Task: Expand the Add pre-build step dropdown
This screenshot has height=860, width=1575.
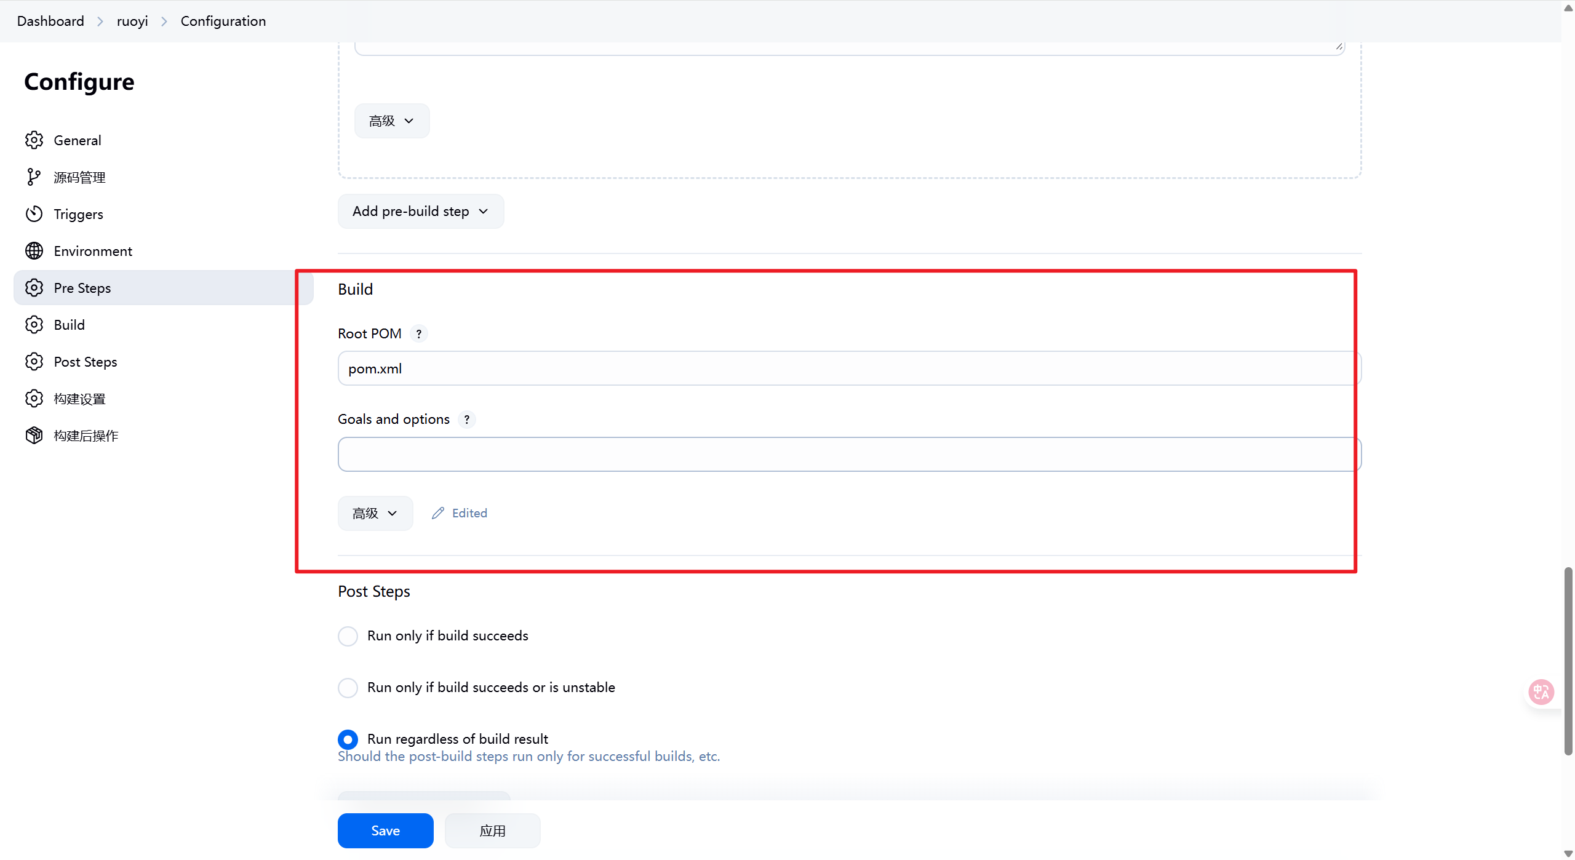Action: pos(421,212)
